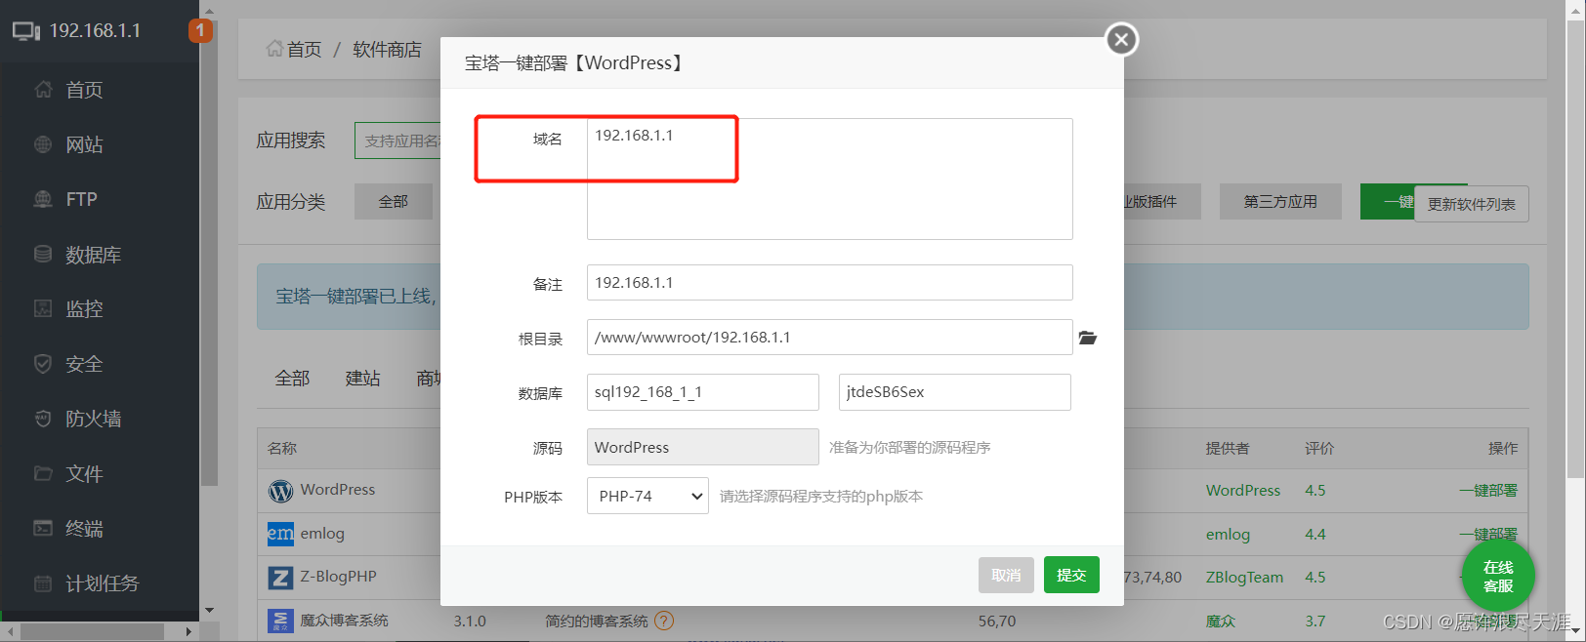Click the ZBlogTeam provider link
Image resolution: width=1586 pixels, height=642 pixels.
(1245, 578)
